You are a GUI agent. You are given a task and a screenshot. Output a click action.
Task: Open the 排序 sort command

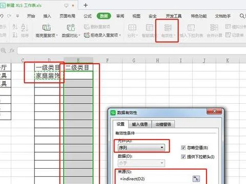(x=25, y=31)
